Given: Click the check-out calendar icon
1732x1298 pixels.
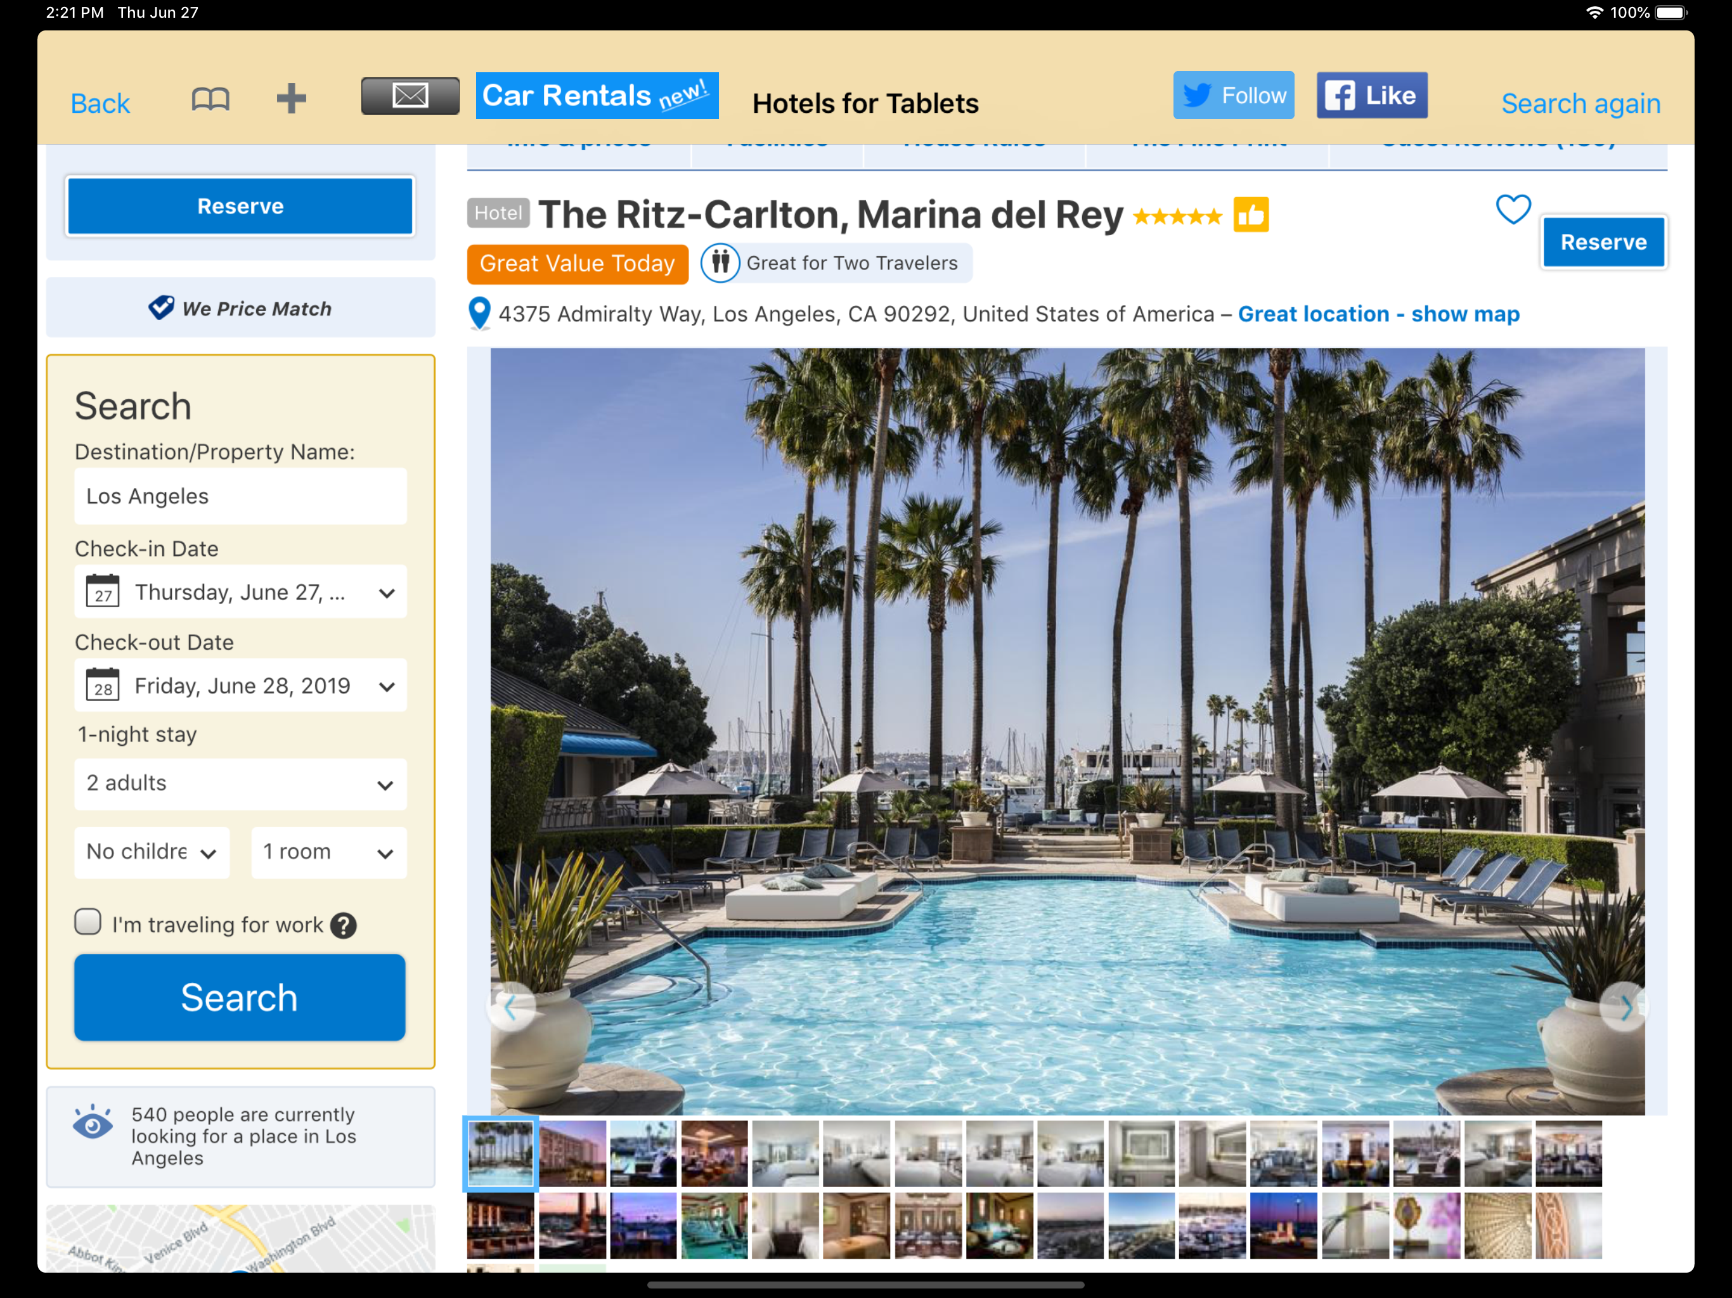Looking at the screenshot, I should pyautogui.click(x=103, y=685).
